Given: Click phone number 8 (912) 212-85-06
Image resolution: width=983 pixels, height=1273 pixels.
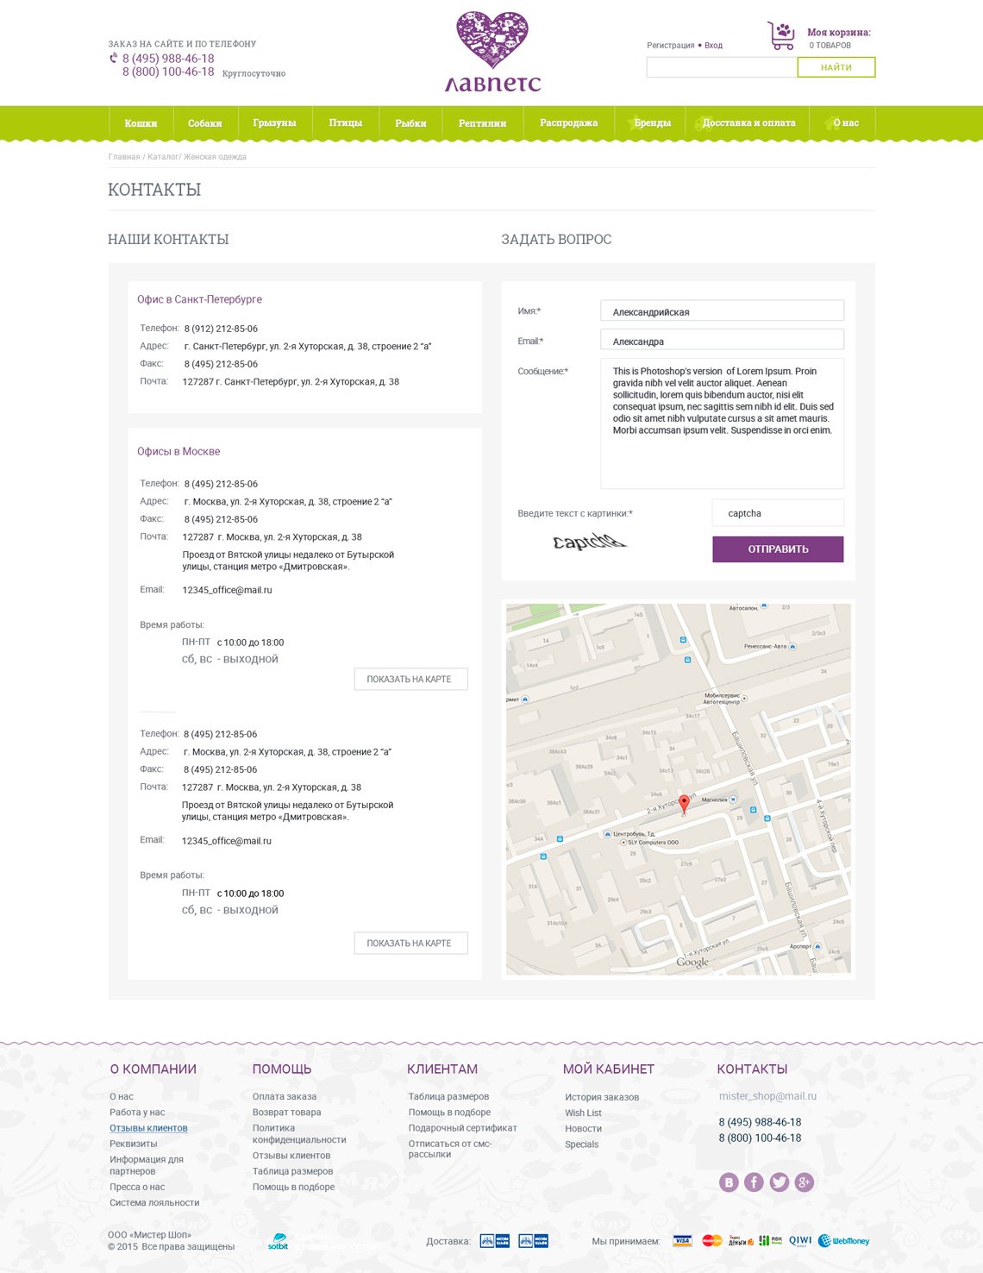Looking at the screenshot, I should point(221,329).
